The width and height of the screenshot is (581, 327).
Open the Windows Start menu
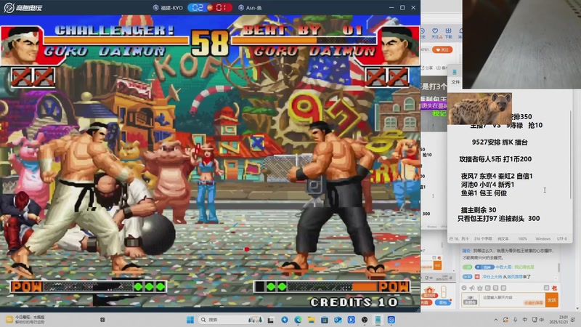pos(190,320)
